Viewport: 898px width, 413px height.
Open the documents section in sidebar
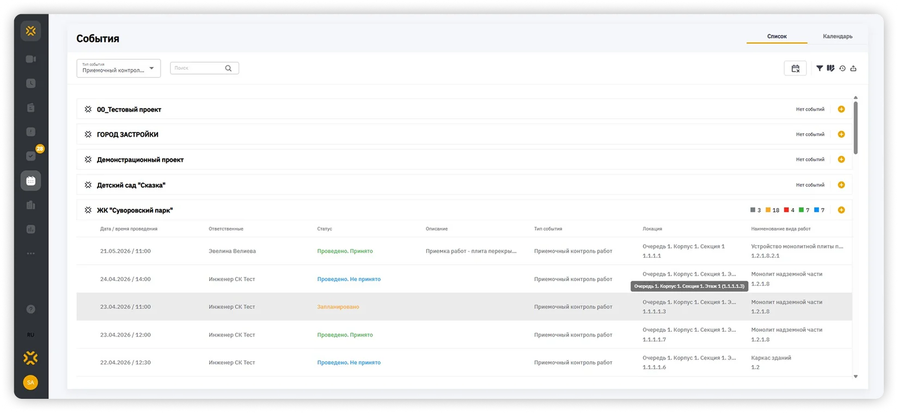point(30,108)
